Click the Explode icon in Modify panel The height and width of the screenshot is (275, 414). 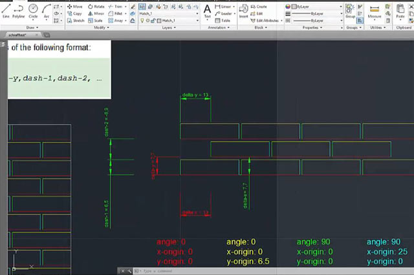pyautogui.click(x=133, y=14)
